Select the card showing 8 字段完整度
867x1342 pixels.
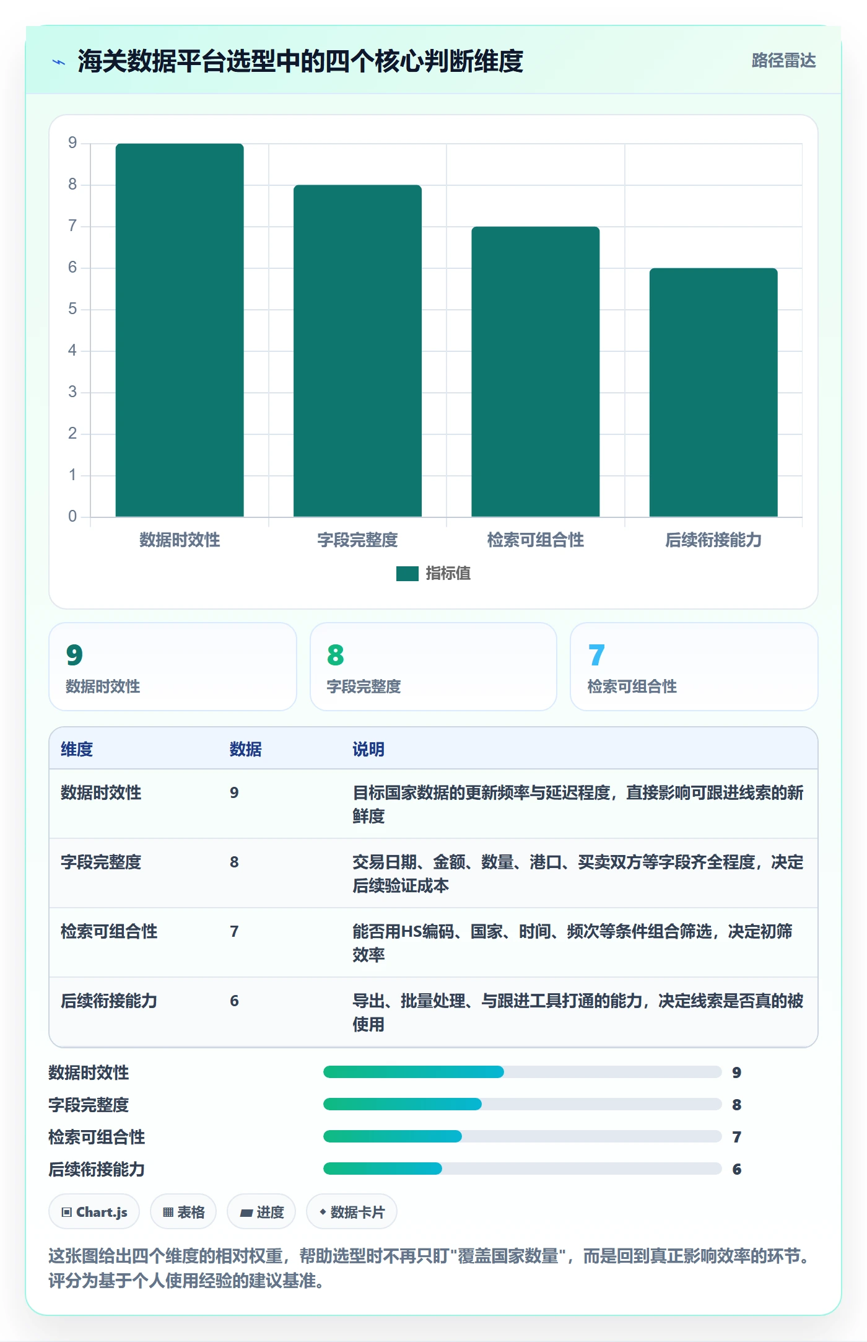click(434, 667)
